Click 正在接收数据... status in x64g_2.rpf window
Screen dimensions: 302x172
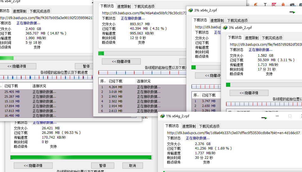coord(198,138)
